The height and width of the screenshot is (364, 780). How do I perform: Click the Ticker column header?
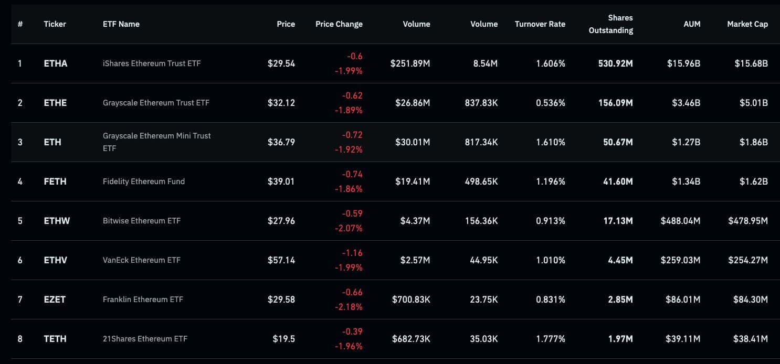tap(55, 24)
